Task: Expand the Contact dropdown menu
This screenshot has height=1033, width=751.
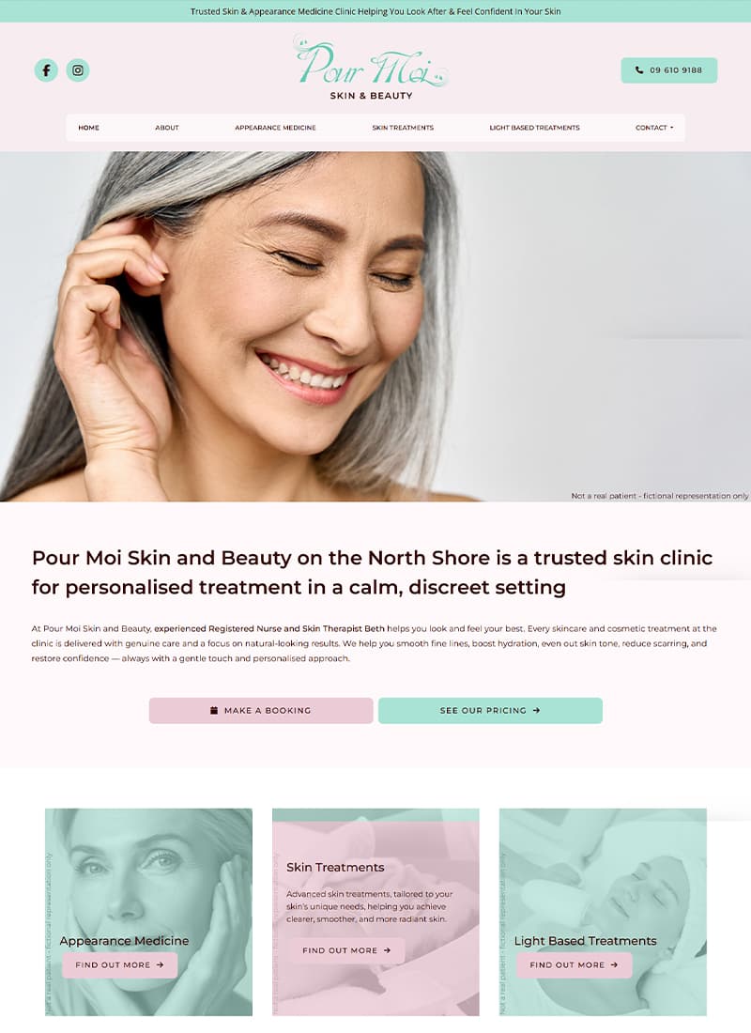Action: click(x=654, y=128)
